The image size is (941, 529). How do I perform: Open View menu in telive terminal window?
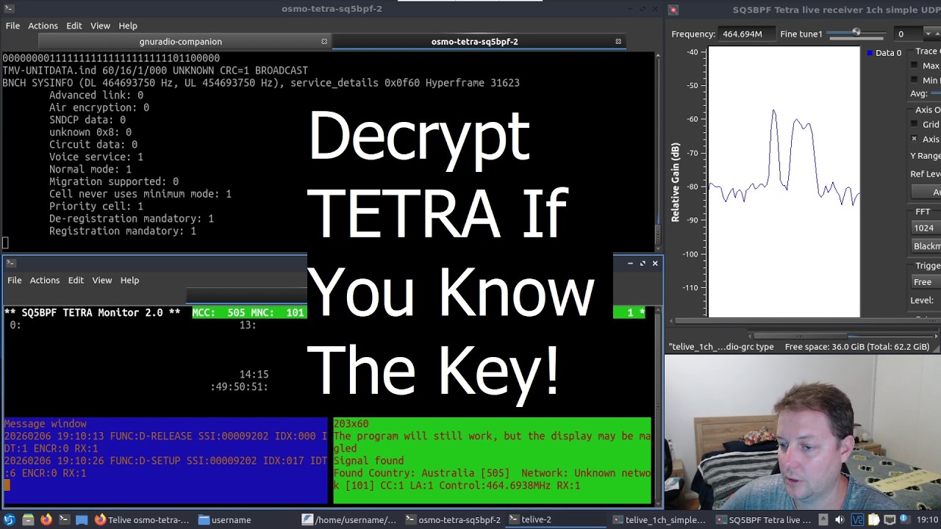101,280
